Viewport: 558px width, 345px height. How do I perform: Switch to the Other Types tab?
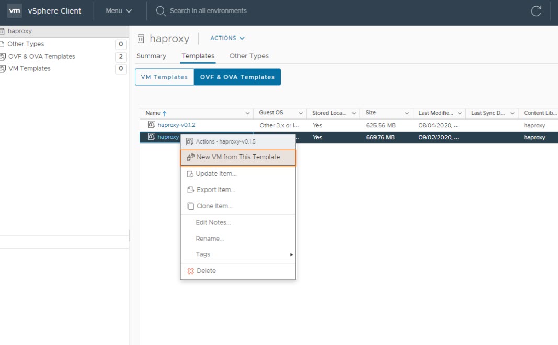tap(249, 56)
